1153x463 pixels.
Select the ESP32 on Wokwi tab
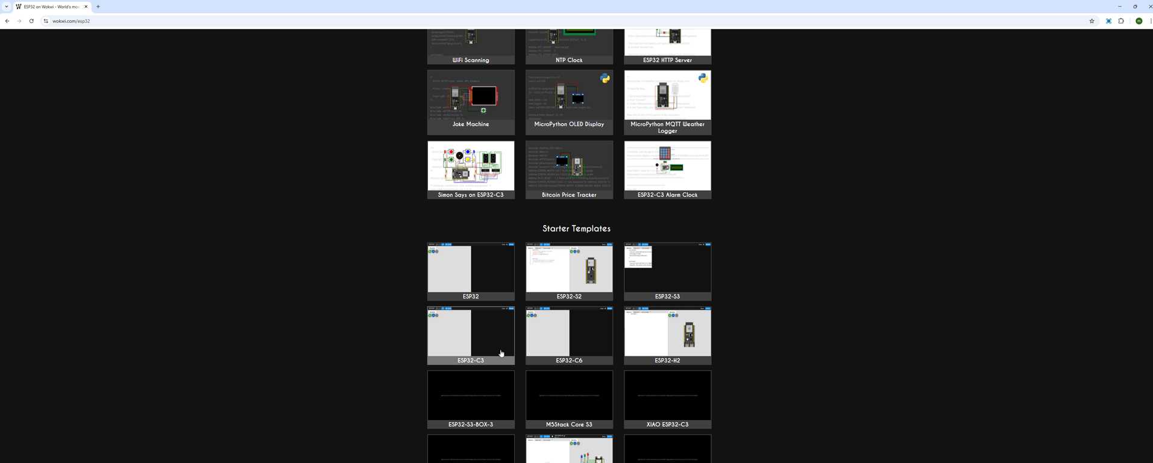tap(52, 7)
